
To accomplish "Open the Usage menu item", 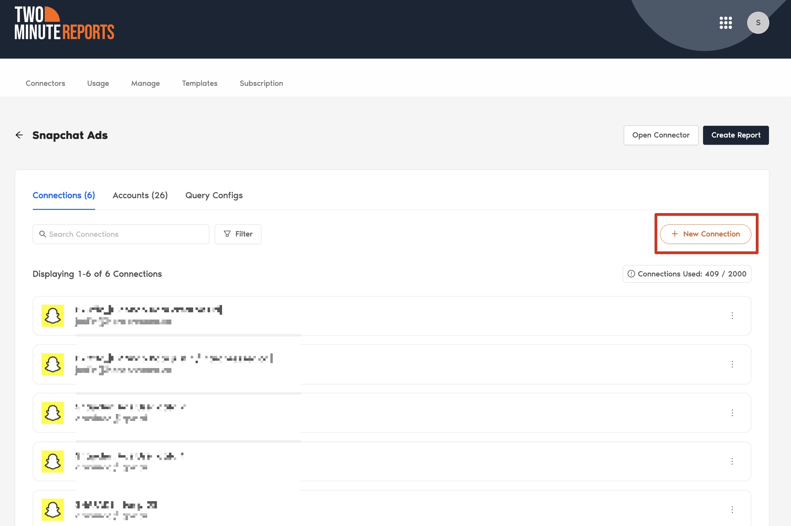I will click(98, 83).
